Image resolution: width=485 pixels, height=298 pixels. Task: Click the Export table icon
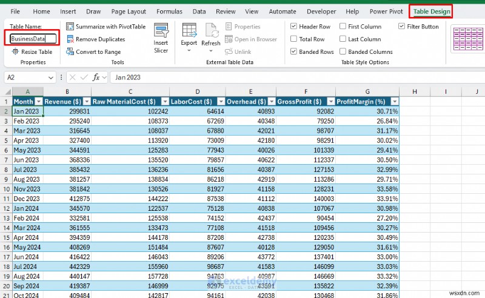pos(189,31)
